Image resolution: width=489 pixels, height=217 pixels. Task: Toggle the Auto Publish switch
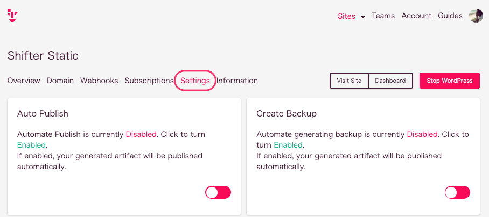(218, 192)
